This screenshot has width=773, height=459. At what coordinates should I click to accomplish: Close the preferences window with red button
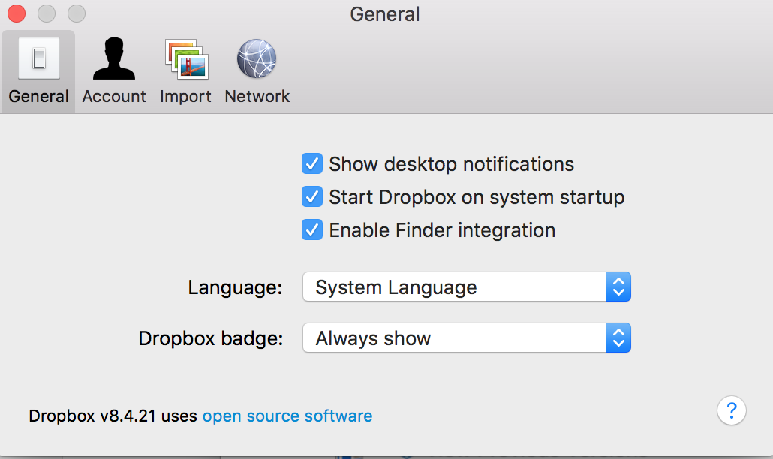[x=17, y=13]
